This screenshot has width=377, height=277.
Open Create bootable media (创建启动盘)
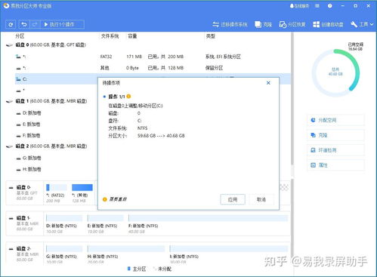[328, 24]
